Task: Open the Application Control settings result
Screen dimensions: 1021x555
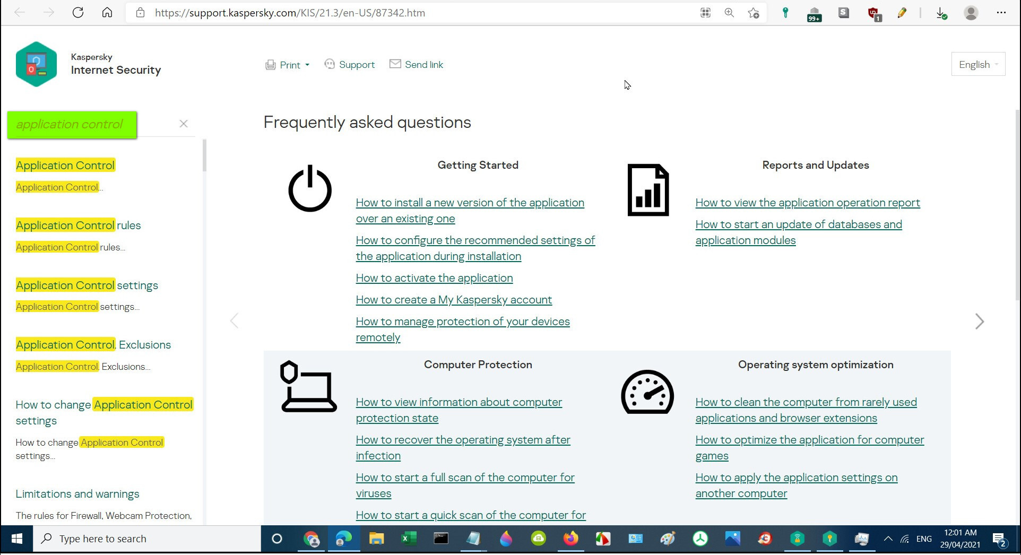Action: click(87, 285)
